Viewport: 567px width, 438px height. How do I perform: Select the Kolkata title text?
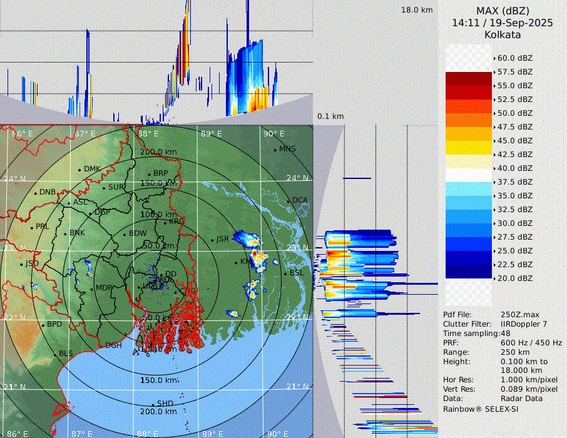[x=502, y=35]
